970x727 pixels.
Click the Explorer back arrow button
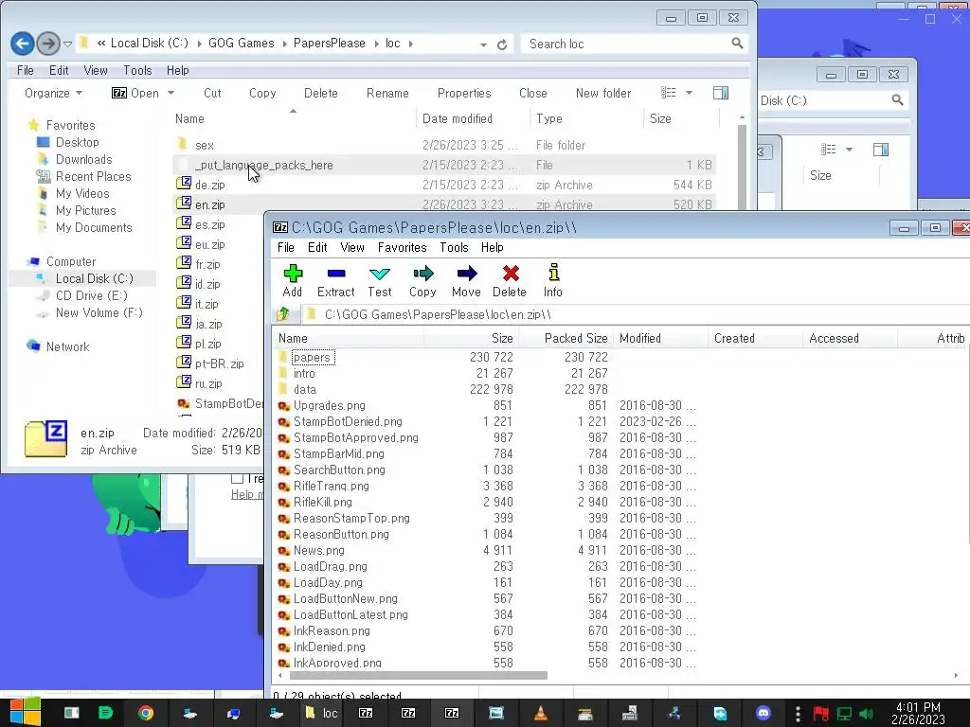(23, 44)
